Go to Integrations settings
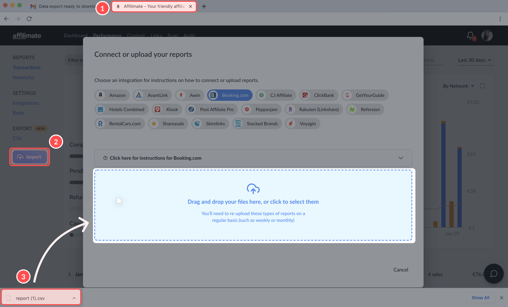 (26, 103)
